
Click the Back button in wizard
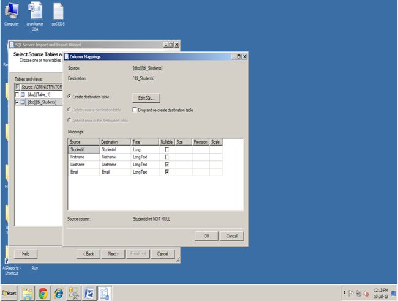(88, 254)
